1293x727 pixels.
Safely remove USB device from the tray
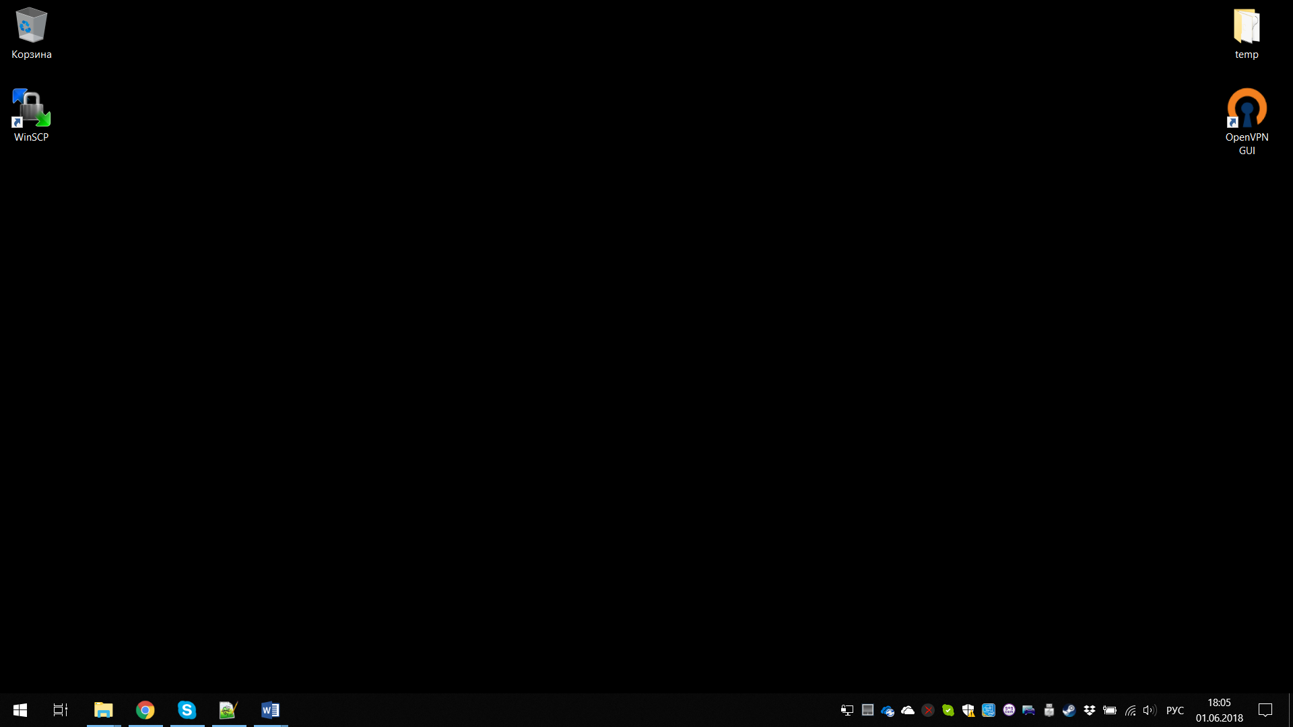tap(1049, 710)
